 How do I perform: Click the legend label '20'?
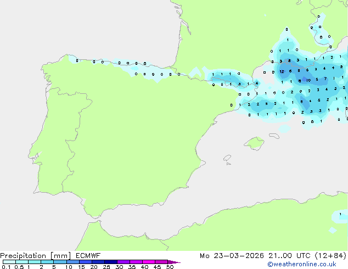(94, 267)
